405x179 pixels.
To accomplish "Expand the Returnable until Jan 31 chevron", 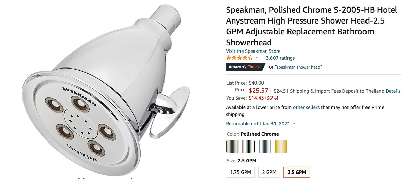I will 294,124.
